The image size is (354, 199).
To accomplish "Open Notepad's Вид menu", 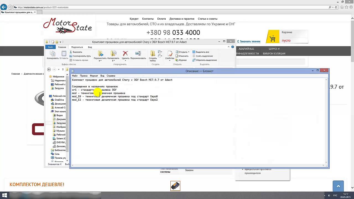I will point(102,76).
